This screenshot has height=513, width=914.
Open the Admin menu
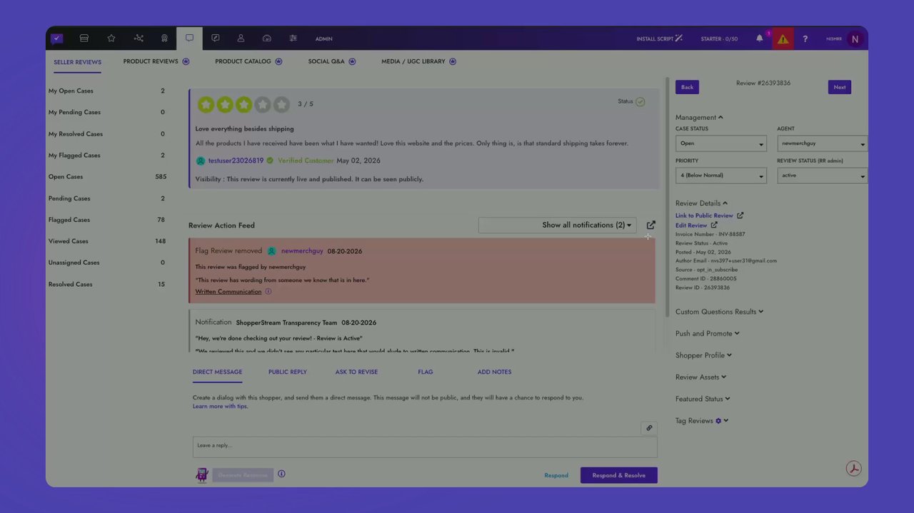pyautogui.click(x=323, y=39)
